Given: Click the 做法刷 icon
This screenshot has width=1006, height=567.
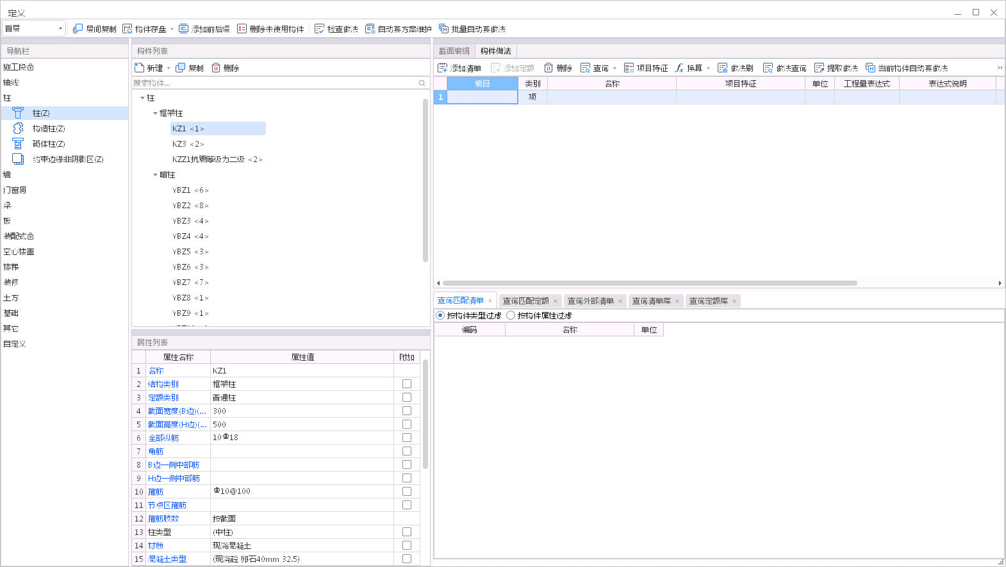Looking at the screenshot, I should [723, 68].
